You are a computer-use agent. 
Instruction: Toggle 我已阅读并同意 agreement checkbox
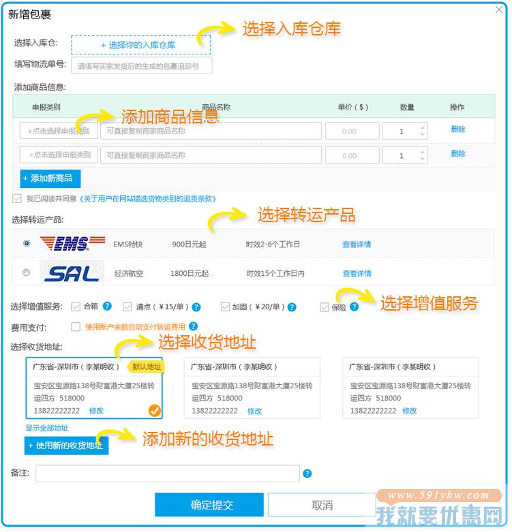(16, 198)
